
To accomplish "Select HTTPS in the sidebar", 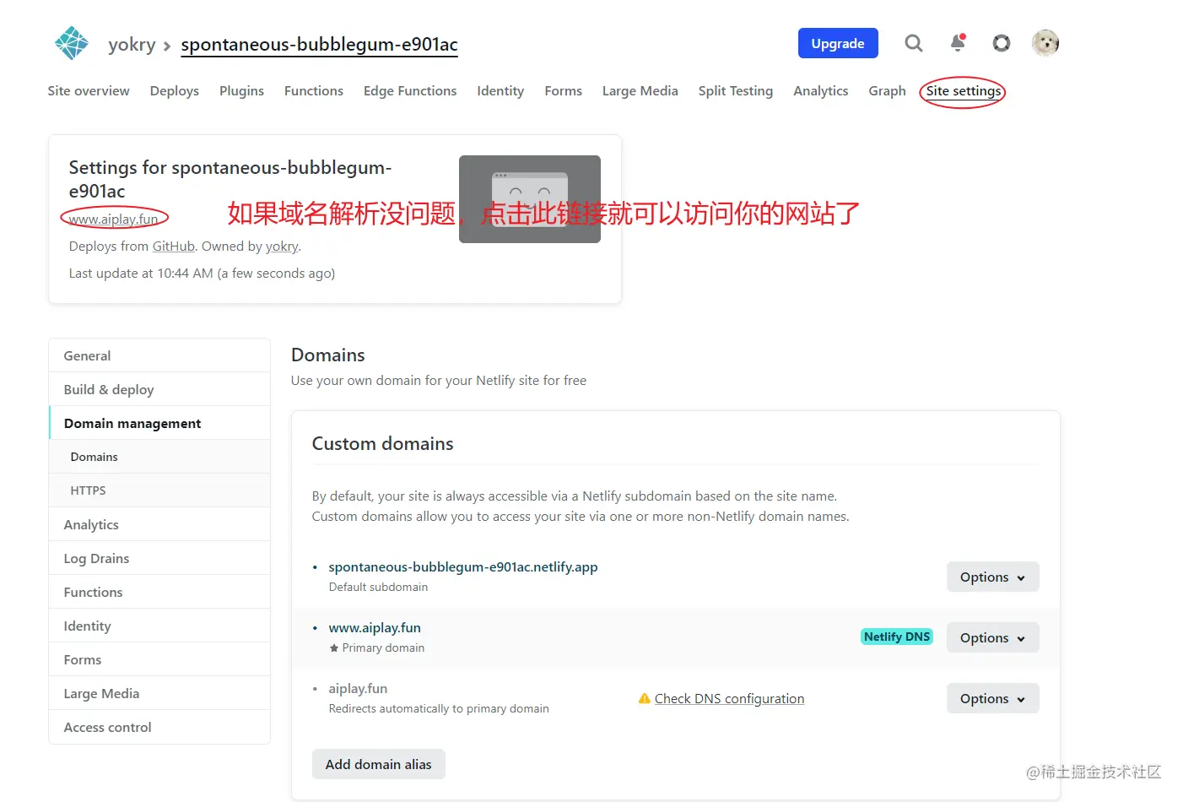I will tap(88, 490).
